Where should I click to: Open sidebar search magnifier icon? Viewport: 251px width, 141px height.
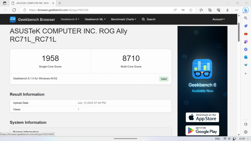tap(245, 18)
